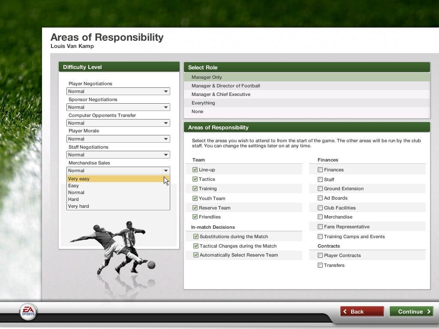Image resolution: width=439 pixels, height=329 pixels.
Task: Open the Player Negotiations difficulty dropdown
Action: (x=118, y=92)
